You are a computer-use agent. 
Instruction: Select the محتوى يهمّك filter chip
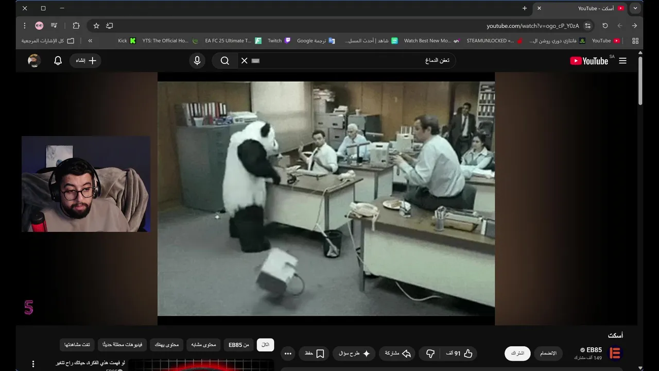167,345
